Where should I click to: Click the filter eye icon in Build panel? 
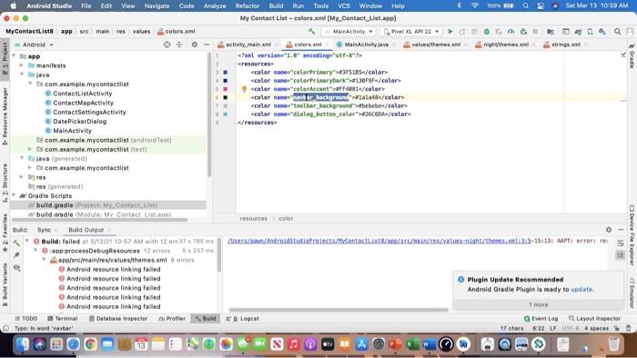16,267
